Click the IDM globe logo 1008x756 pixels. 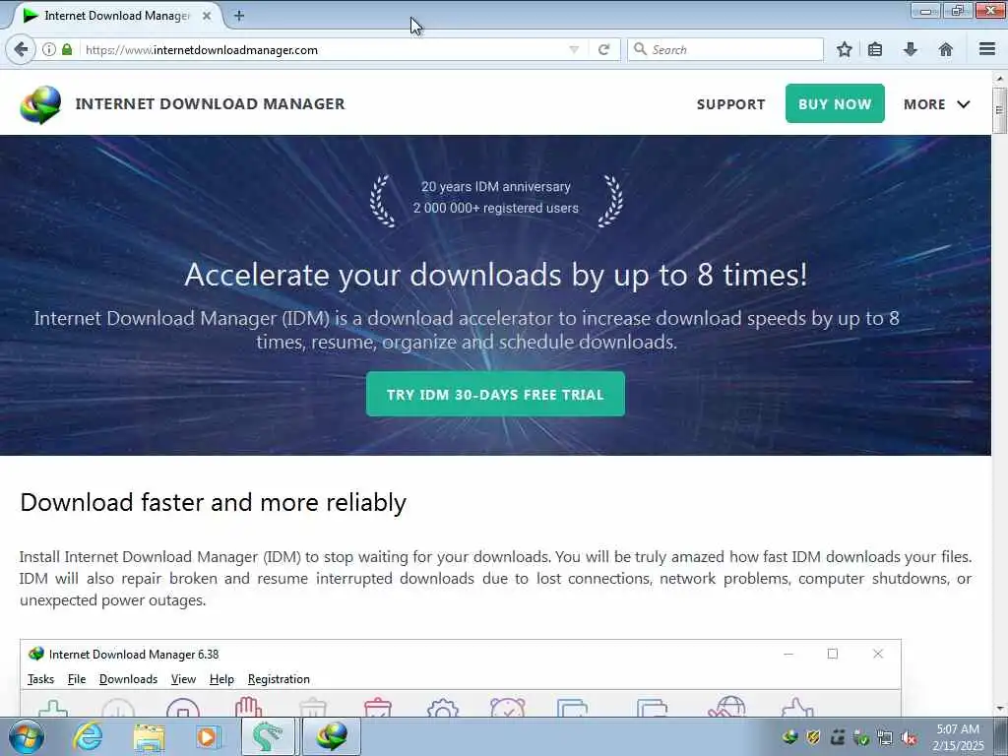pyautogui.click(x=40, y=104)
